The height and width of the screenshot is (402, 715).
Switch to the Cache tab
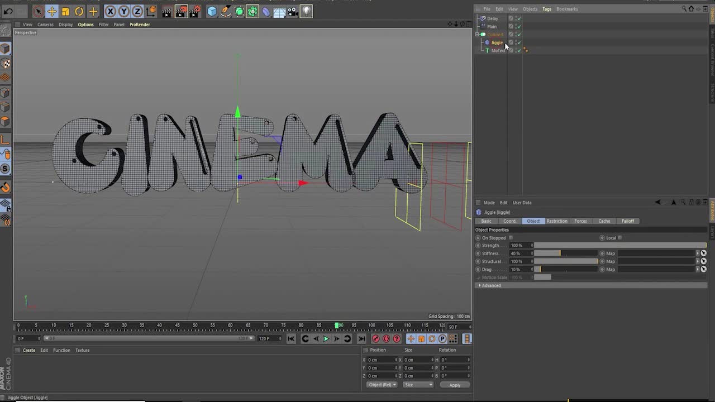[x=604, y=221]
